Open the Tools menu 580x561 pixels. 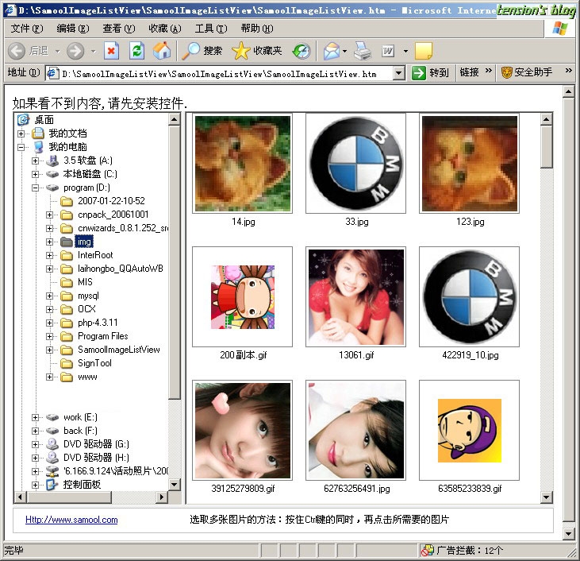[211, 29]
